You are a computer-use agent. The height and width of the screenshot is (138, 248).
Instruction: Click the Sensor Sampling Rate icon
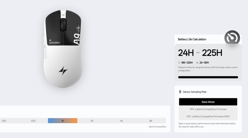pos(180,92)
